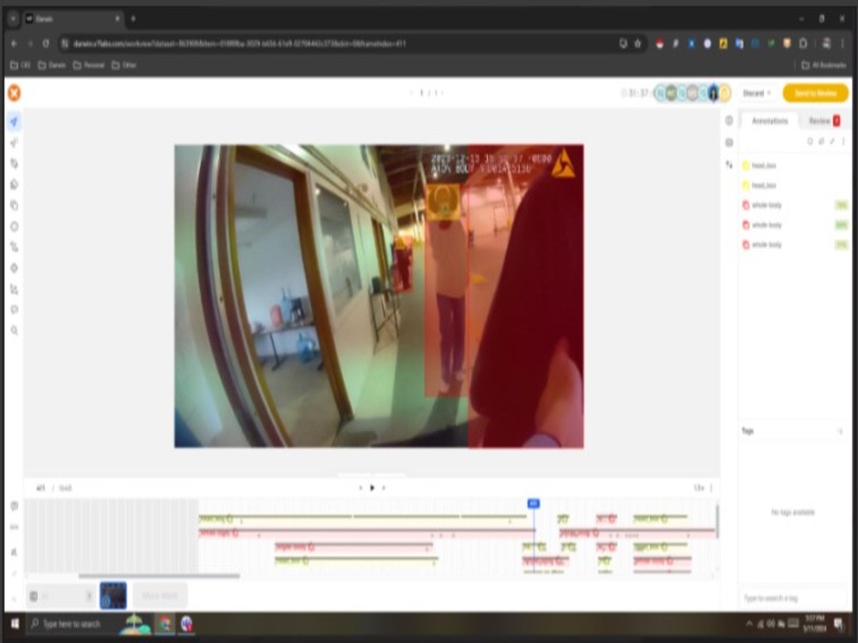Viewport: 858px width, 643px height.
Task: Pick the Keypoint tool in the left toolbar
Action: coord(15,267)
